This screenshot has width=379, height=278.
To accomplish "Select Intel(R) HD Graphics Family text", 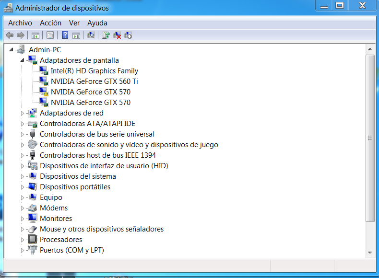I will [x=94, y=71].
